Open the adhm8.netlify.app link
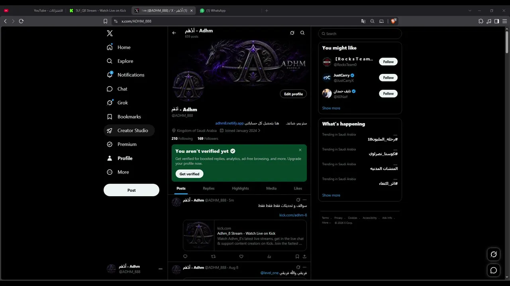 pyautogui.click(x=229, y=124)
